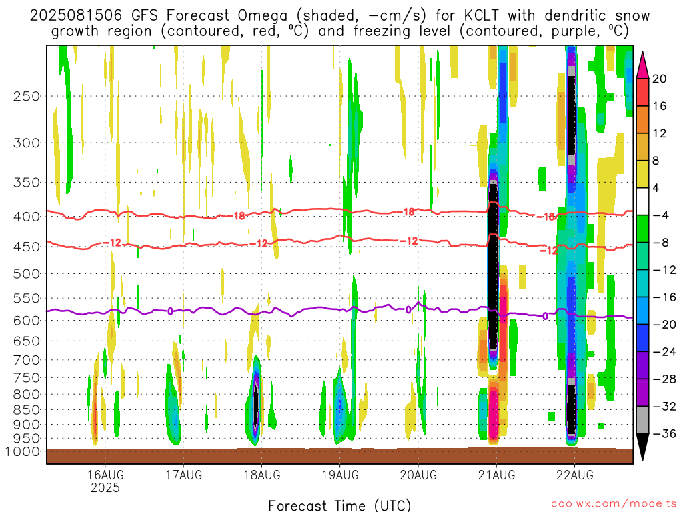683x512 pixels.
Task: Click the 17AUG date label
Action: pos(183,475)
